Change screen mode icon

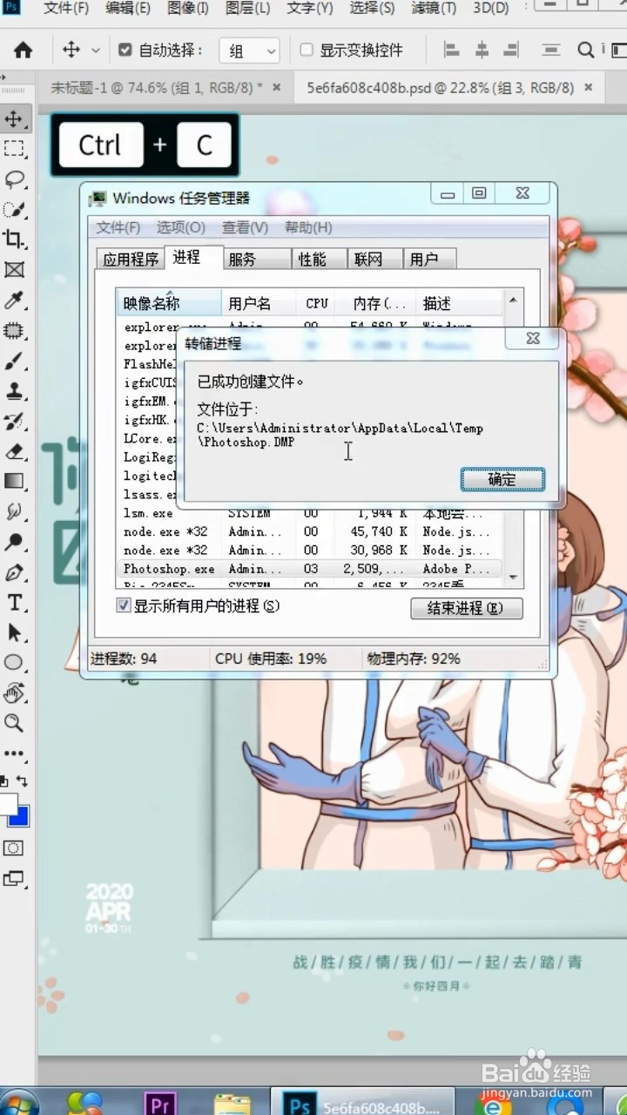point(14,879)
